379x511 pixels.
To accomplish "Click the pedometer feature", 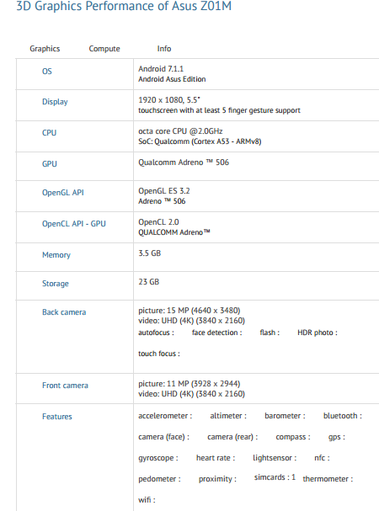I will (159, 479).
